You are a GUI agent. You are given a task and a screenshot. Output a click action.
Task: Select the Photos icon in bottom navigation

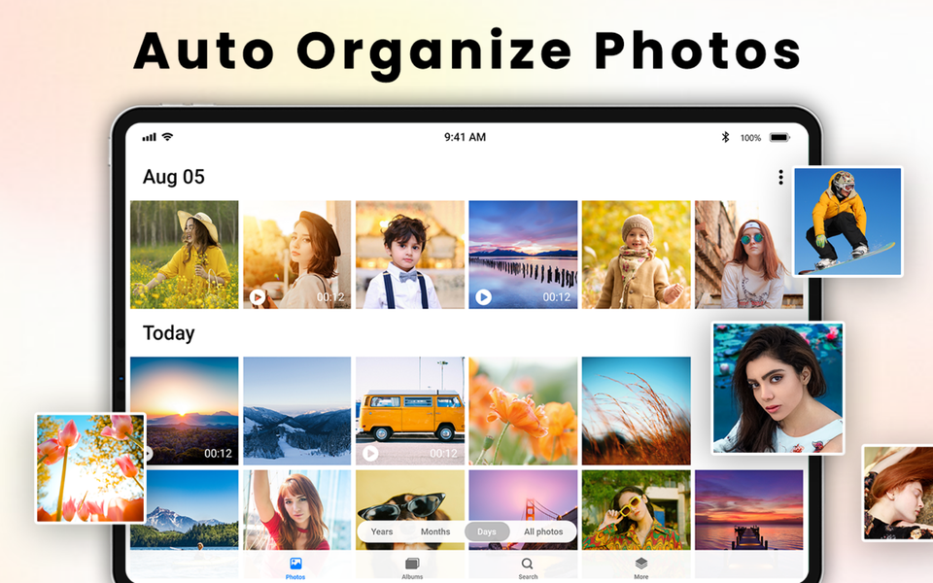(x=294, y=564)
